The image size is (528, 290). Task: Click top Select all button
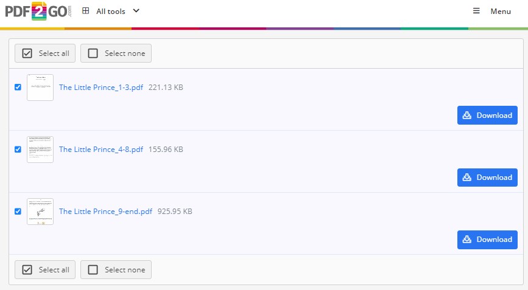click(46, 54)
